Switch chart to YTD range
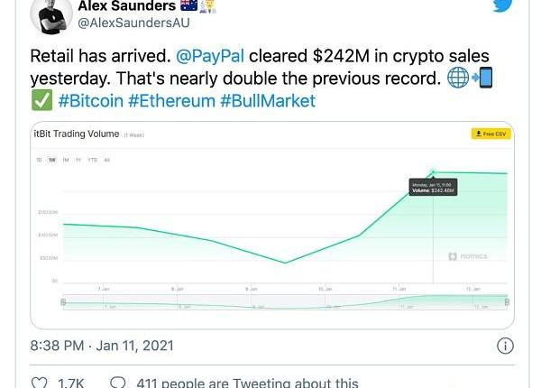 (x=92, y=160)
